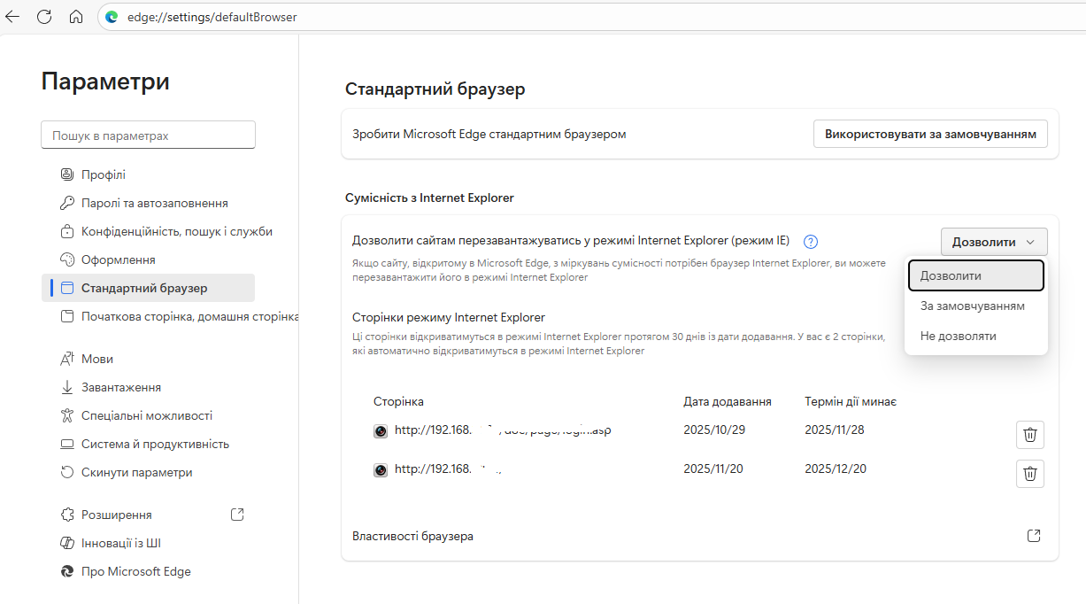Open Профілі settings section
The width and height of the screenshot is (1086, 604).
click(x=148, y=174)
